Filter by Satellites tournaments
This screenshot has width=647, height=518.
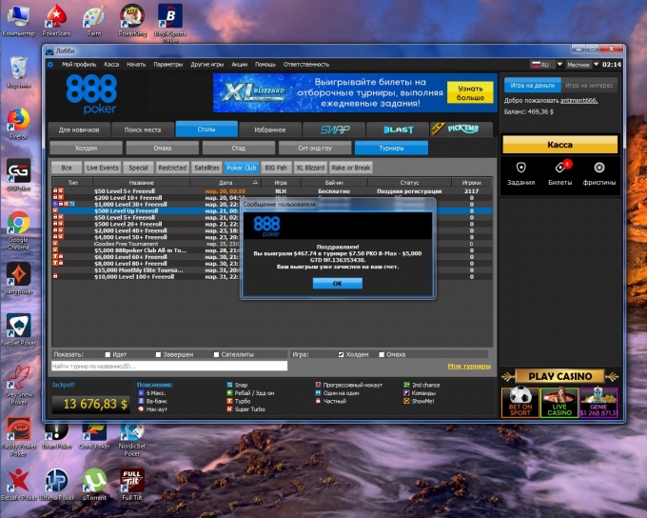coord(206,168)
